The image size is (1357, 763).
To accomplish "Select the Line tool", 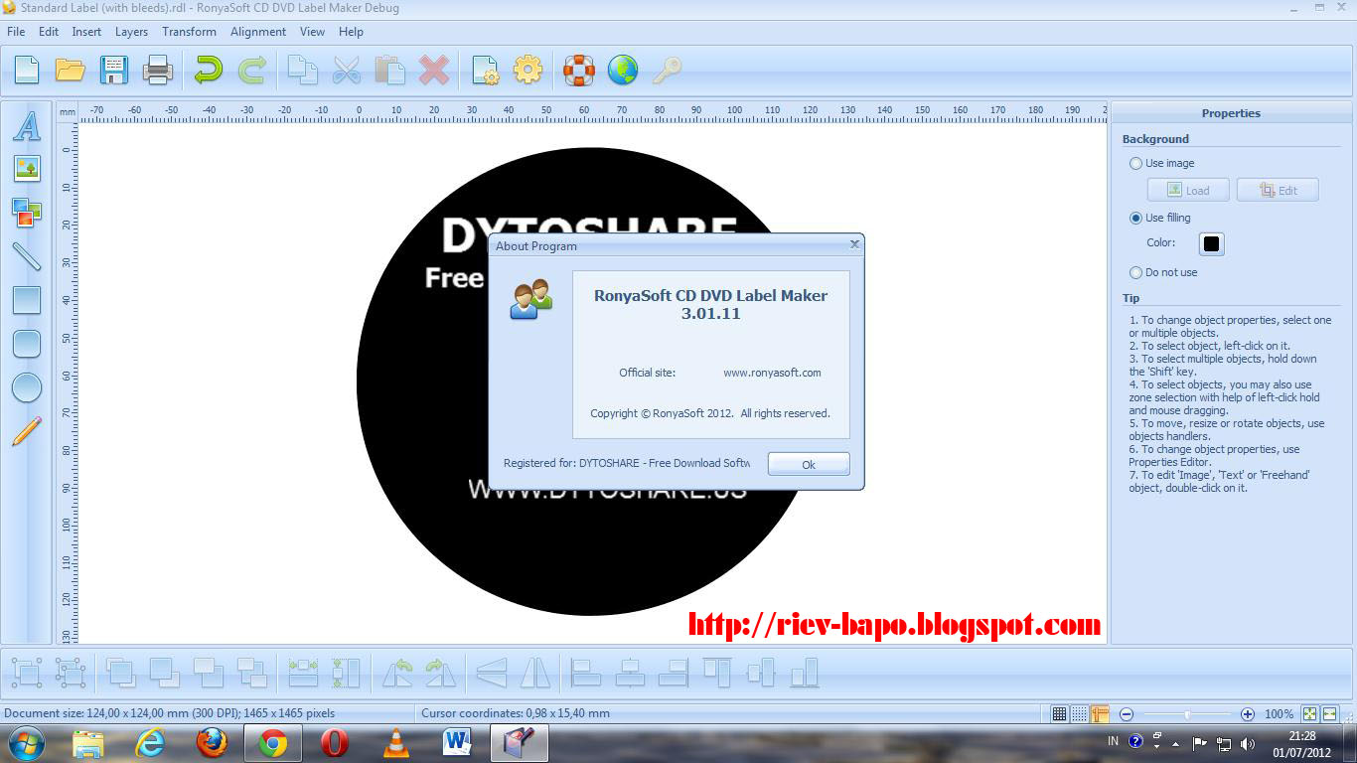I will tap(27, 255).
